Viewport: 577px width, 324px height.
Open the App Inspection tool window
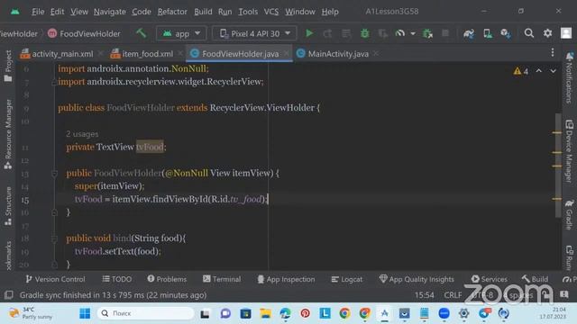[286, 279]
